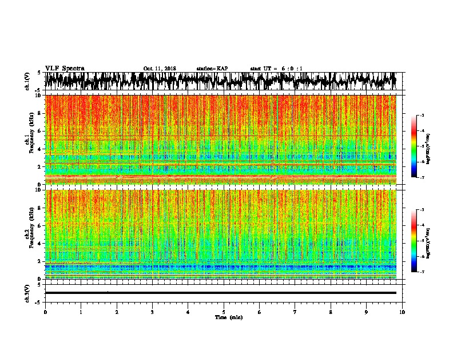Click time axis tick label '3'
Image resolution: width=453 pixels, height=350 pixels.
tap(152, 312)
